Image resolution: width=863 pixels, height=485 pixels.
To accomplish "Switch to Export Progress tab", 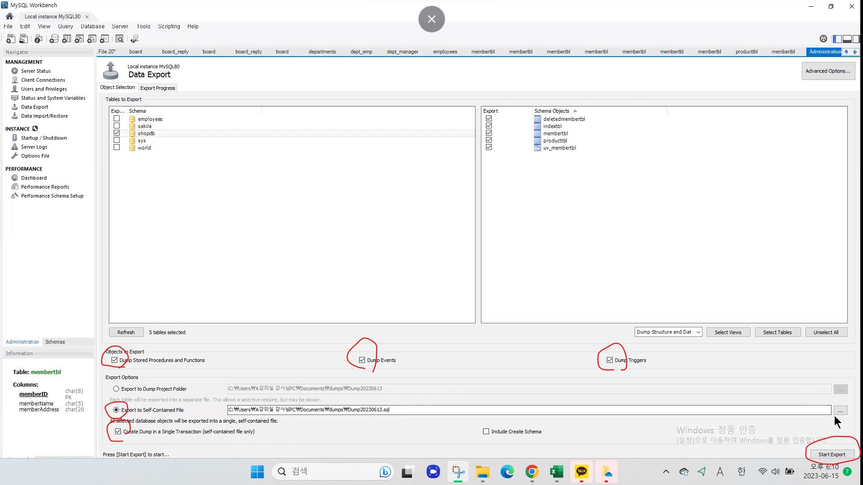I will click(x=157, y=88).
